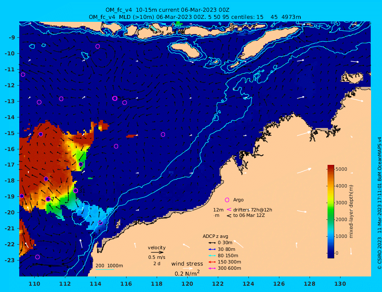Click light blue band at 1000 on colorbar
Viewport: 382px width, 292px height.
(331, 236)
